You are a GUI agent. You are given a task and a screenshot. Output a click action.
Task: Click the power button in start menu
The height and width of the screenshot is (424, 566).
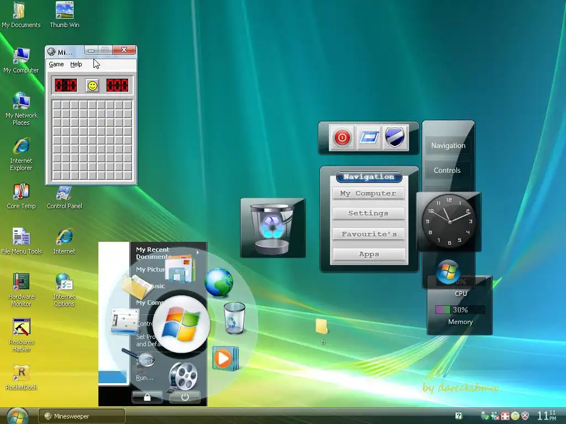(185, 397)
